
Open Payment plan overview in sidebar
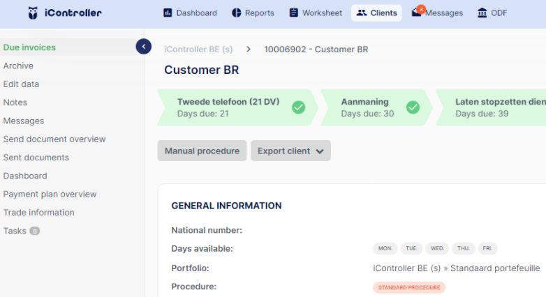click(x=50, y=194)
